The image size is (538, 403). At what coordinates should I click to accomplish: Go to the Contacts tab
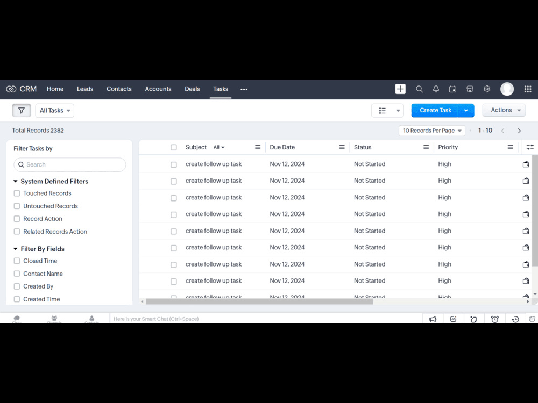tap(119, 89)
